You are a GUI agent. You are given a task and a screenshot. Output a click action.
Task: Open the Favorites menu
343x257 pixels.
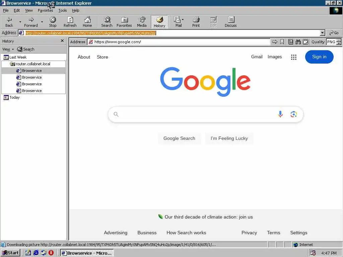click(x=45, y=10)
